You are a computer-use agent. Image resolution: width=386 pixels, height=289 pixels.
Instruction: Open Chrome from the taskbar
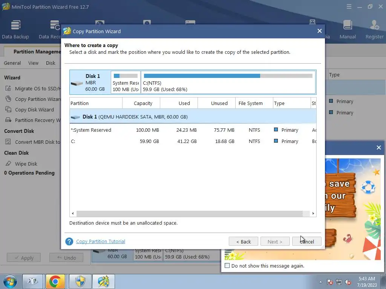[x=55, y=281]
